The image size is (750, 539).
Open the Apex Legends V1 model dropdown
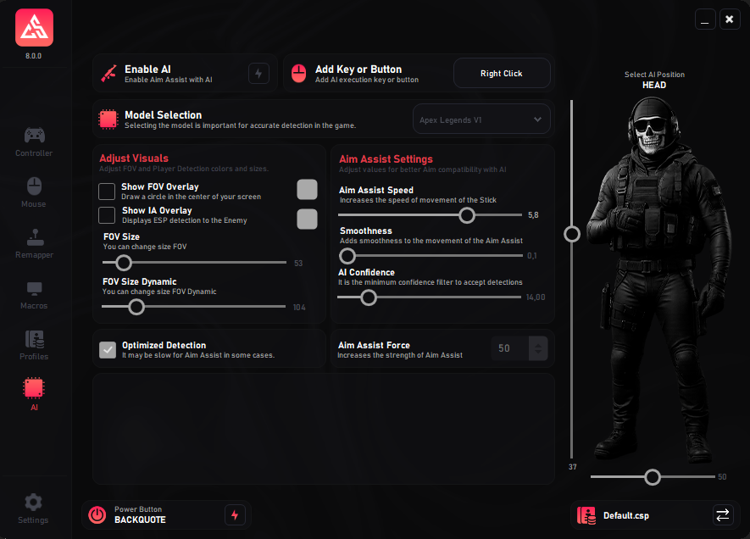pyautogui.click(x=481, y=119)
